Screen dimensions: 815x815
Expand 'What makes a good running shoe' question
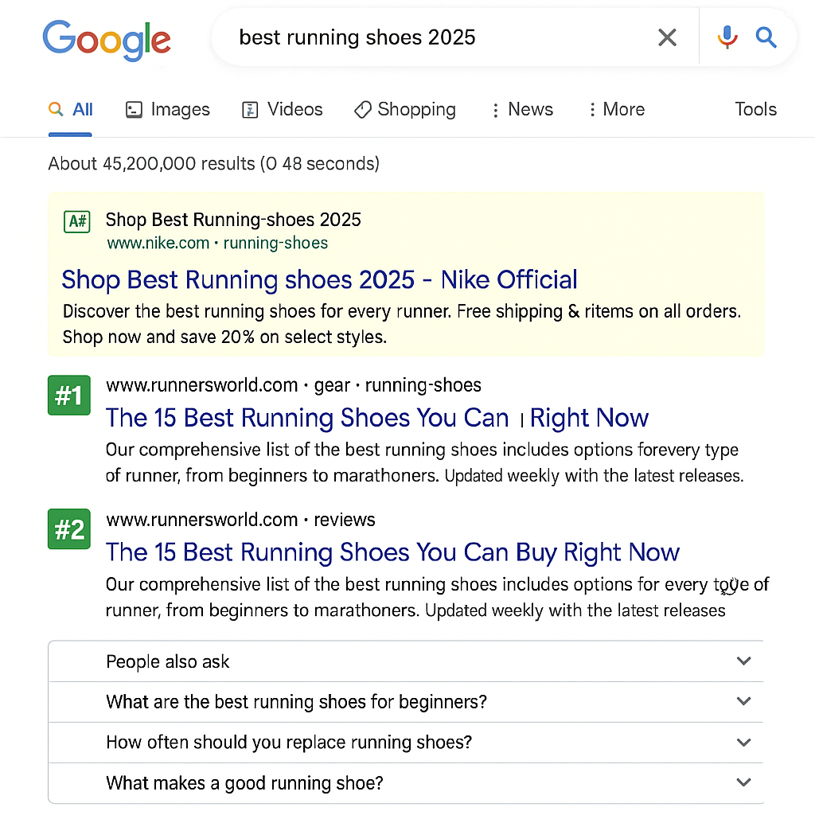406,783
